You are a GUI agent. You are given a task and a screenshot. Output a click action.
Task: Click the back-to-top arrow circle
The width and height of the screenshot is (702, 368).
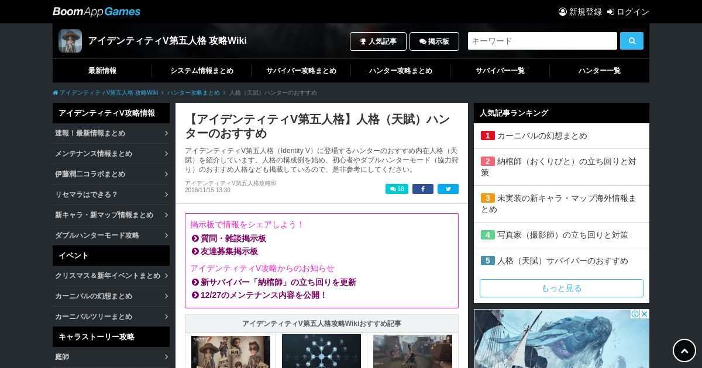[x=684, y=350]
